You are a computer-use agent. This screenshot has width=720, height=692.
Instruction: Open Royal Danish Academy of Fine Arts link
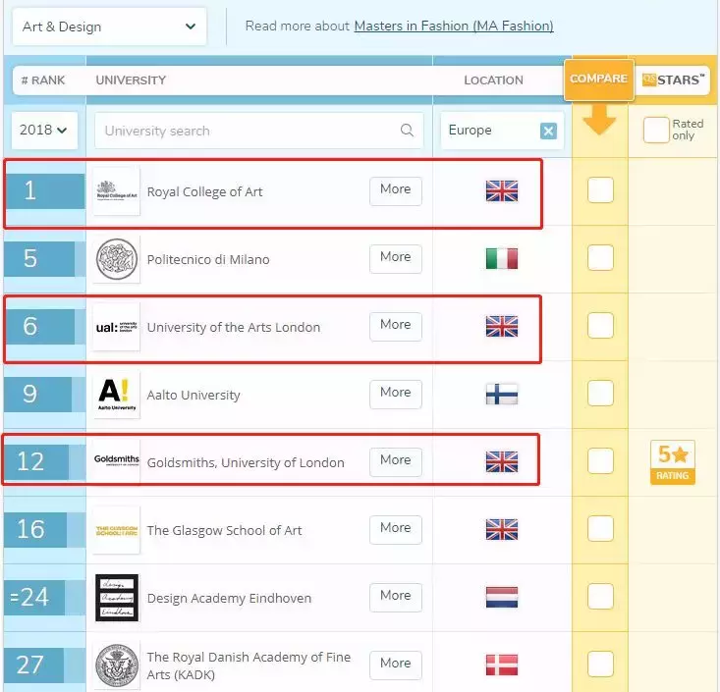point(249,665)
